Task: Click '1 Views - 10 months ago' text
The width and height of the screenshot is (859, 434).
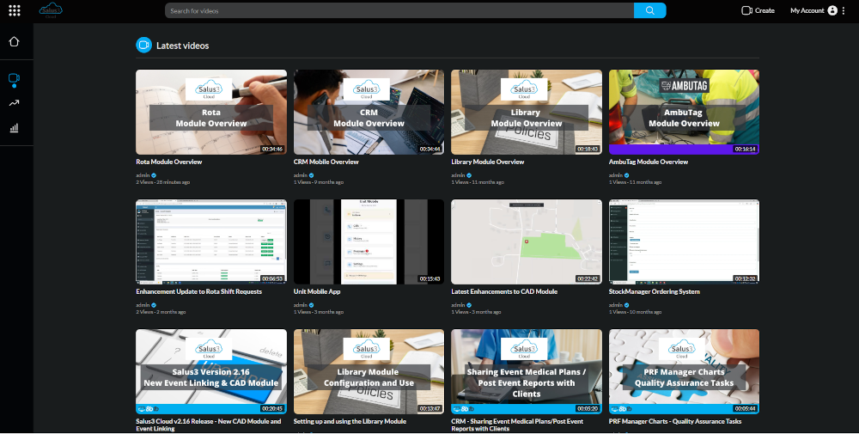Action: tap(635, 312)
